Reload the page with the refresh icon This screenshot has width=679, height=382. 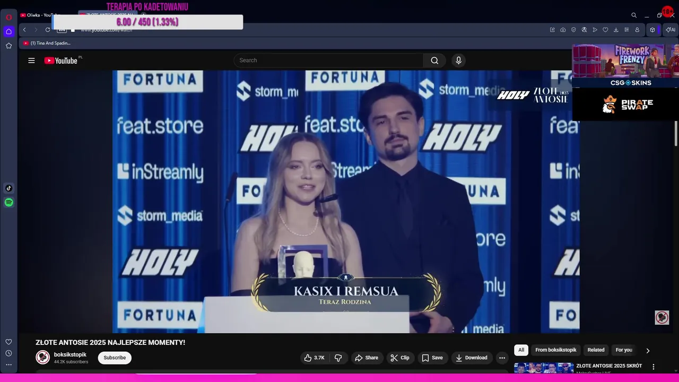click(48, 30)
